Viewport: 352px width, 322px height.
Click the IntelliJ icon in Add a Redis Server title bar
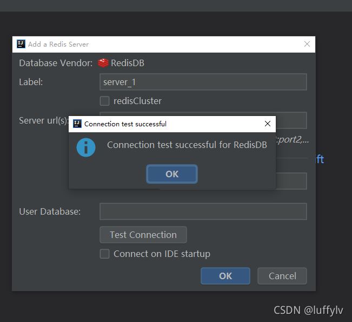coord(21,44)
